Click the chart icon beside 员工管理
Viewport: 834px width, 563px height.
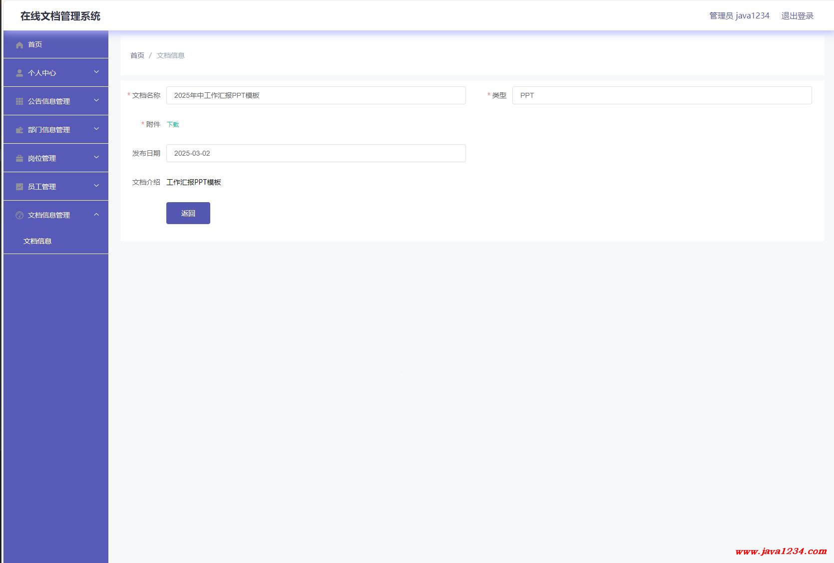[x=19, y=187]
